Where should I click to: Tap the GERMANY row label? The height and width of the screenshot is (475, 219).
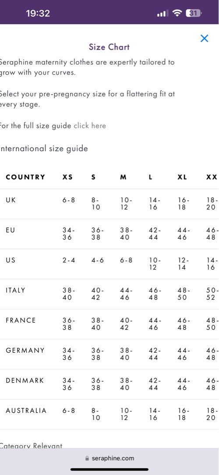tap(25, 351)
